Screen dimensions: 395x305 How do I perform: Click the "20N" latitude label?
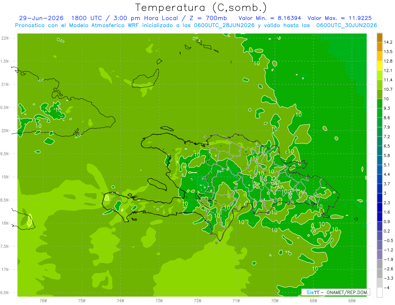click(5, 131)
